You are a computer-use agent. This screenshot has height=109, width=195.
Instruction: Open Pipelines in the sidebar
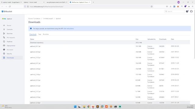click(12, 42)
